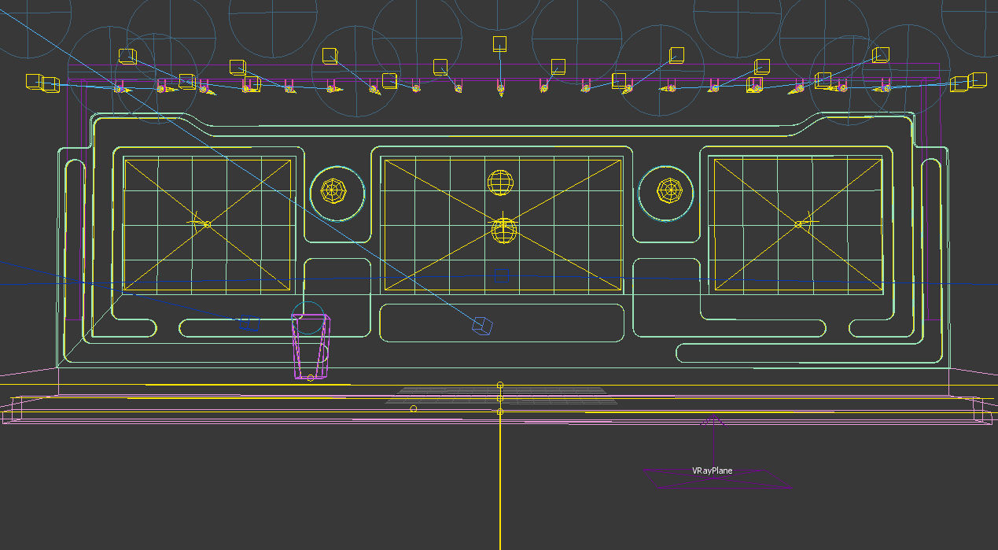
Task: Select the lower yellow wireframe sphere
Action: tap(504, 231)
